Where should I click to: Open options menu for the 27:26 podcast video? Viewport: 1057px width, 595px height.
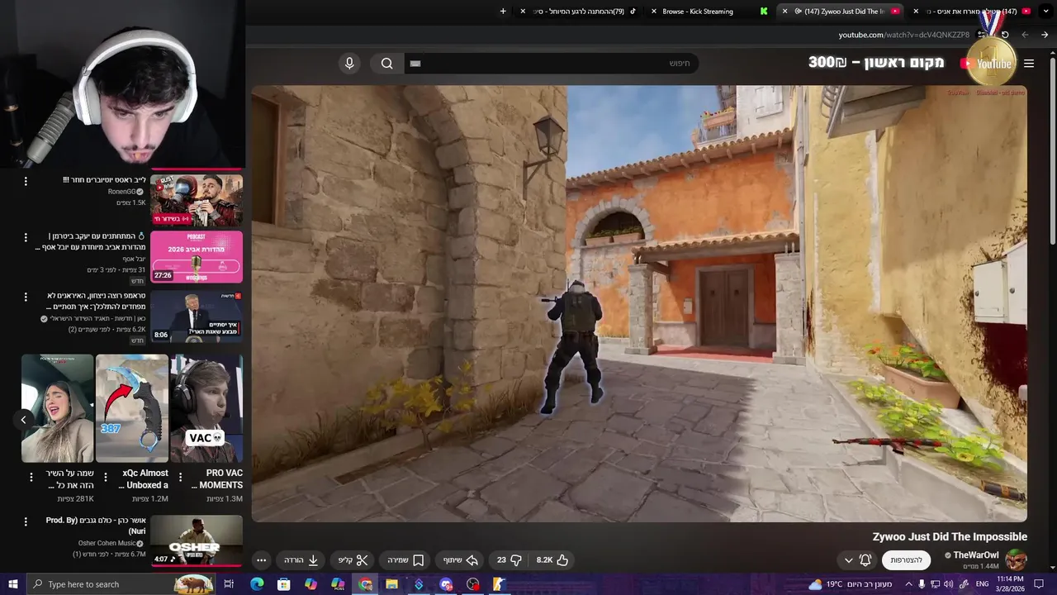tap(26, 238)
